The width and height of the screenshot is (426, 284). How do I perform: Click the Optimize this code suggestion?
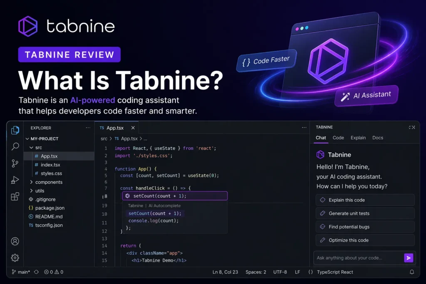click(365, 240)
